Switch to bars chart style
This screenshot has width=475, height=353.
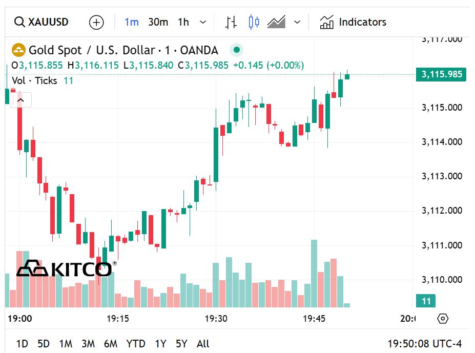[231, 23]
